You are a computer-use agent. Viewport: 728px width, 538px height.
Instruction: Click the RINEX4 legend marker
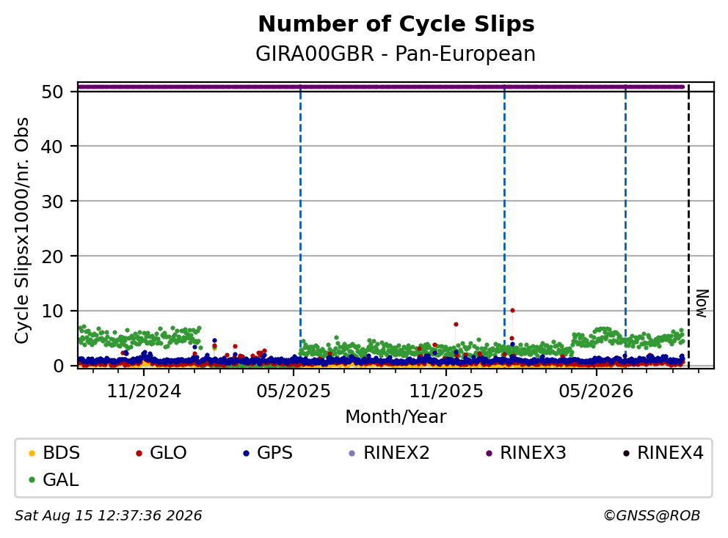click(626, 453)
